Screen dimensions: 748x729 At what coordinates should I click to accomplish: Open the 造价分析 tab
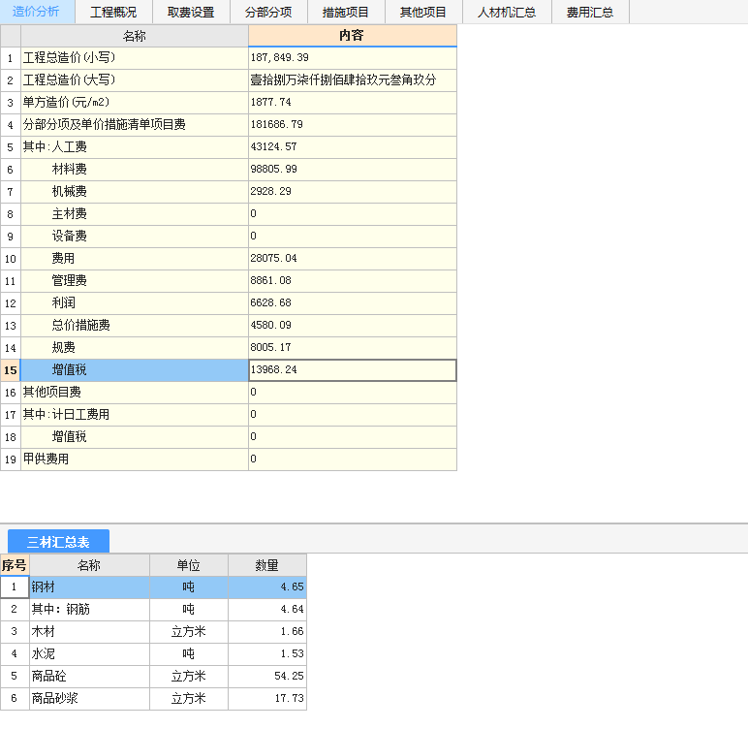pos(37,12)
